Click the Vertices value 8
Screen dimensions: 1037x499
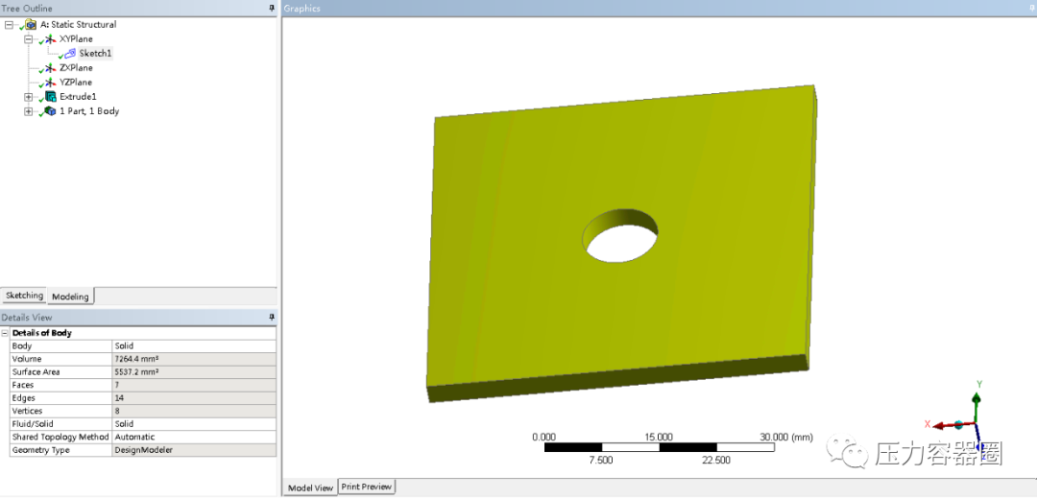194,411
